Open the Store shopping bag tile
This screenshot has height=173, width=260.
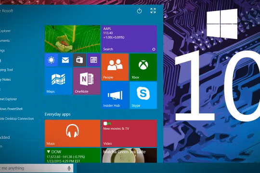click(79, 60)
